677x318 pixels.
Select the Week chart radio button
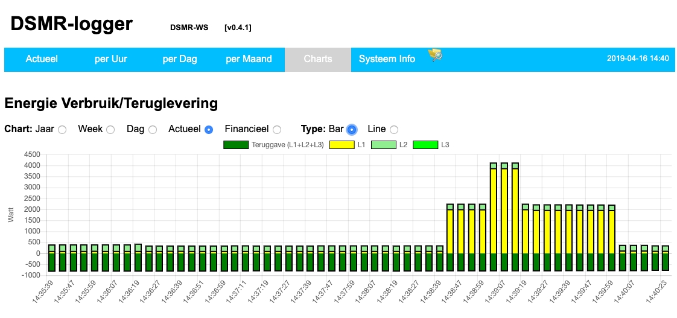coord(110,130)
